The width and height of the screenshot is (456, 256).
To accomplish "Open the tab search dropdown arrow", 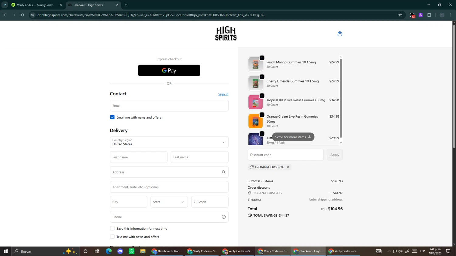I will tap(5, 5).
